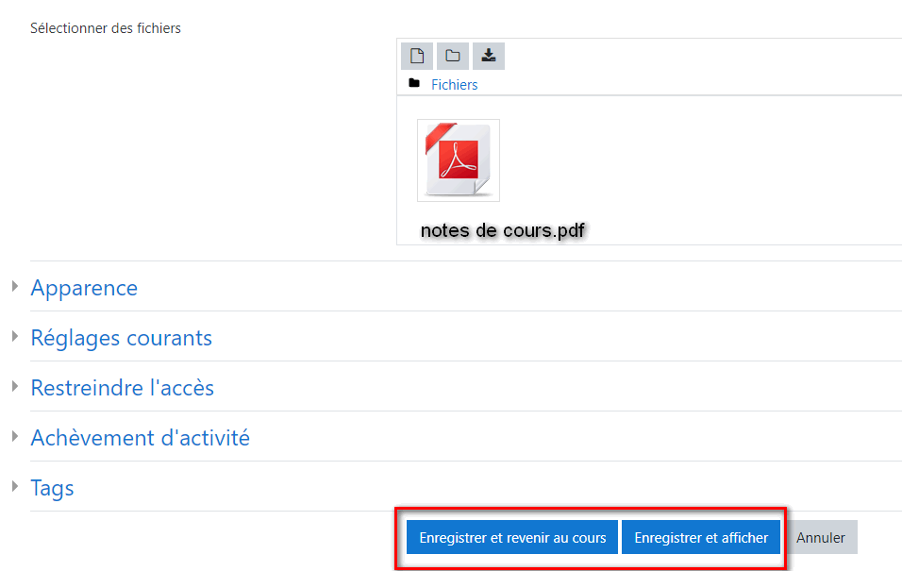Select the PDF file thumbnail
902x571 pixels.
[459, 160]
